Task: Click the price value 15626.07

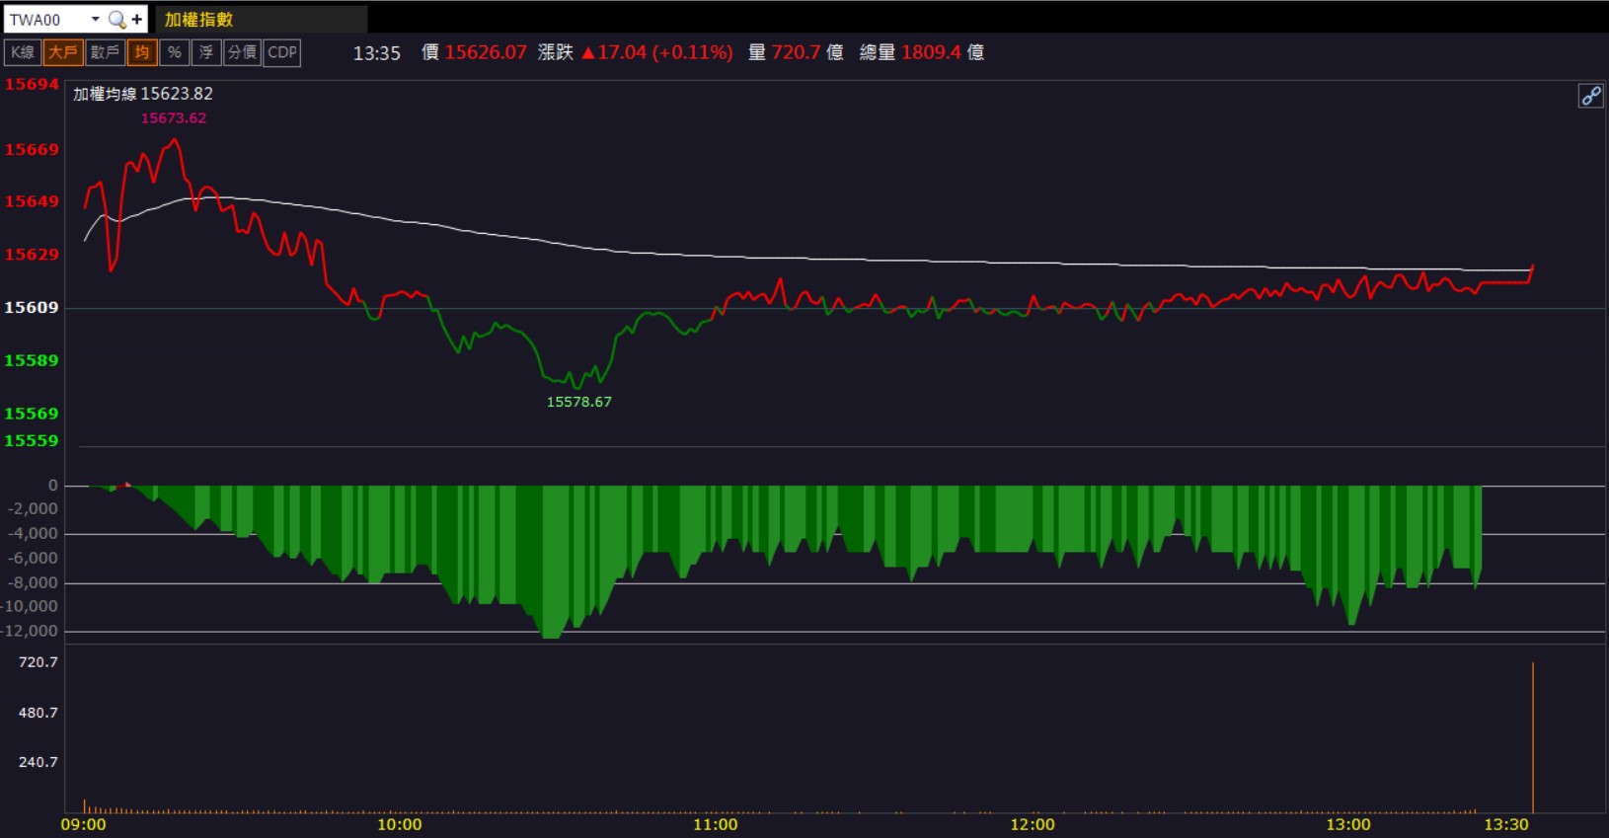Action: [x=486, y=52]
